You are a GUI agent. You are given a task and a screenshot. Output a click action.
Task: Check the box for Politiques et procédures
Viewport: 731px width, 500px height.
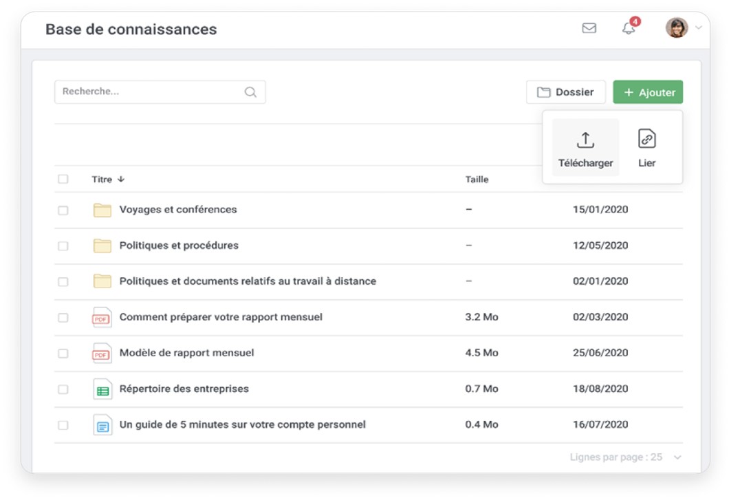click(x=63, y=246)
